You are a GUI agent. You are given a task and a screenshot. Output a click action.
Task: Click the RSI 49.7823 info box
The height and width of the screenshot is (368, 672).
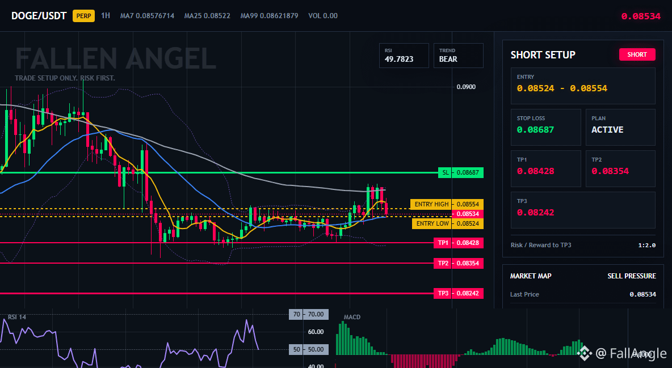click(x=404, y=55)
